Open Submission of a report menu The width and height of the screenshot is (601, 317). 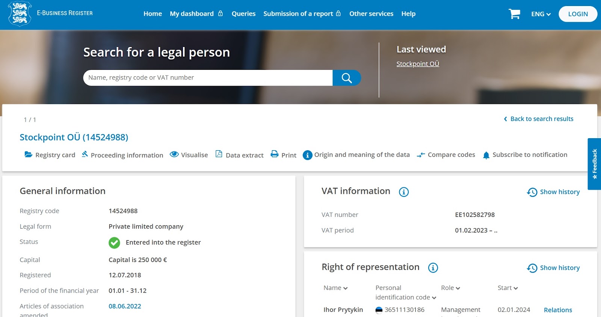[x=298, y=14]
